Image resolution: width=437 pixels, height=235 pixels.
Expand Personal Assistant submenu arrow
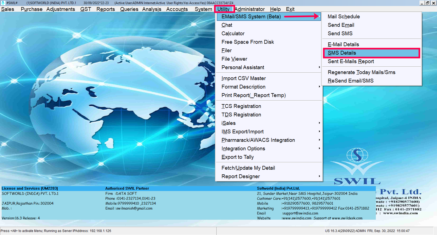319,67
